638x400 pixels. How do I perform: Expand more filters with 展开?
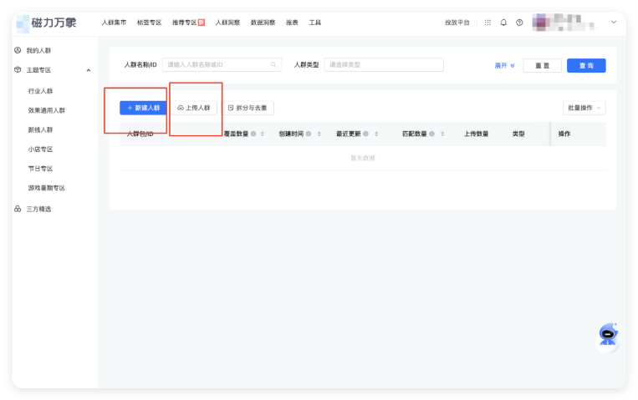click(504, 65)
